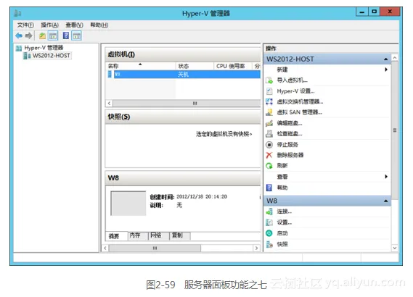The height and width of the screenshot is (297, 413).
Task: Click the green 刷新 icon
Action: [269, 166]
